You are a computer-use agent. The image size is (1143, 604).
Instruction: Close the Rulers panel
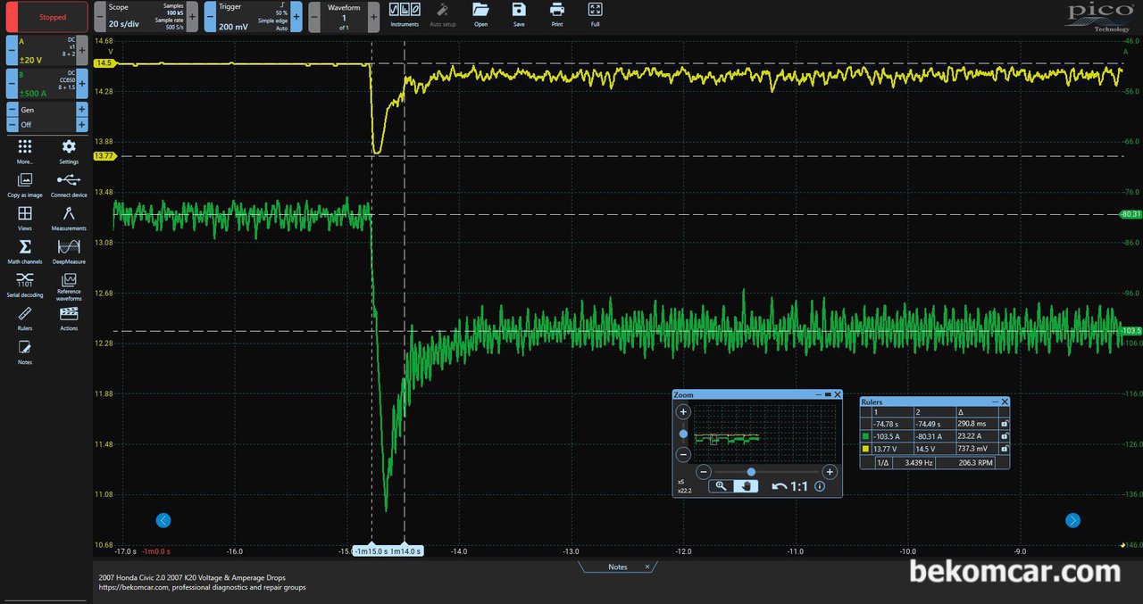tap(1005, 402)
